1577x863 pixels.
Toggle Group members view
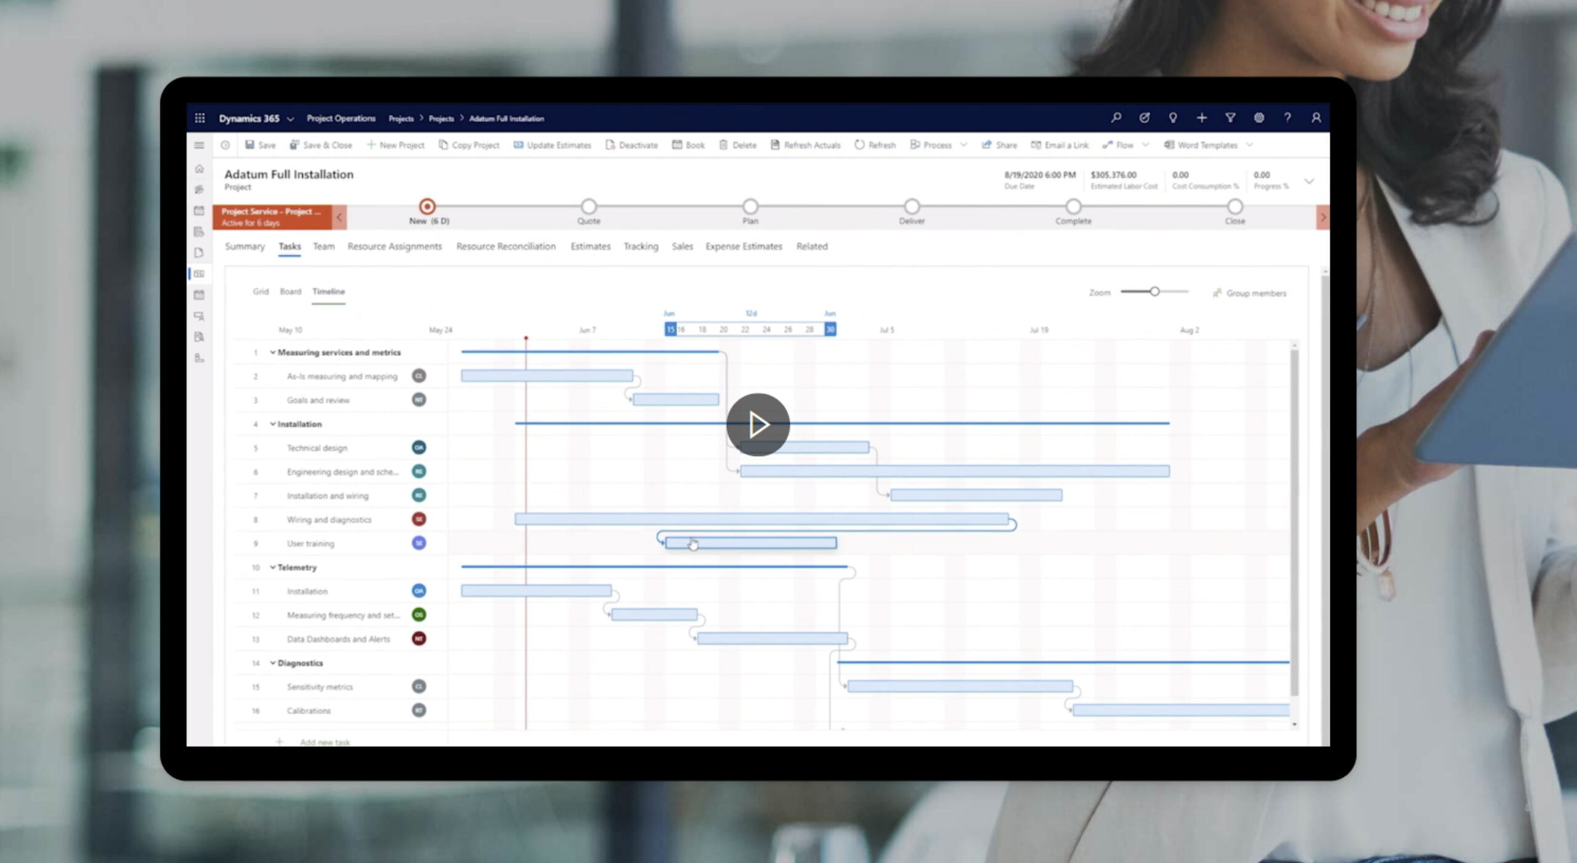point(1249,292)
